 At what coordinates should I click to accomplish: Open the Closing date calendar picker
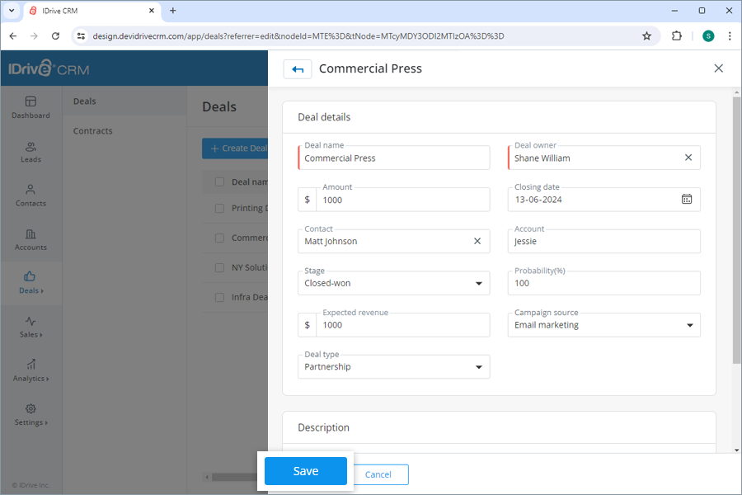pos(687,199)
